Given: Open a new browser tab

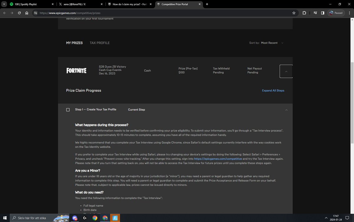Looking at the screenshot, I should pos(207,4).
